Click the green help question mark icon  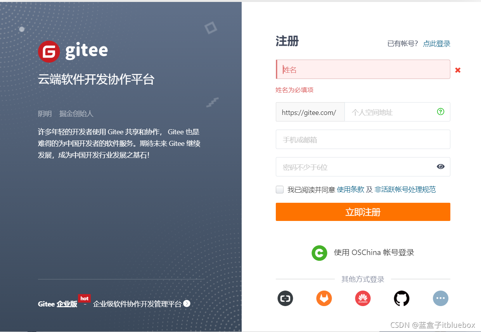pyautogui.click(x=441, y=112)
